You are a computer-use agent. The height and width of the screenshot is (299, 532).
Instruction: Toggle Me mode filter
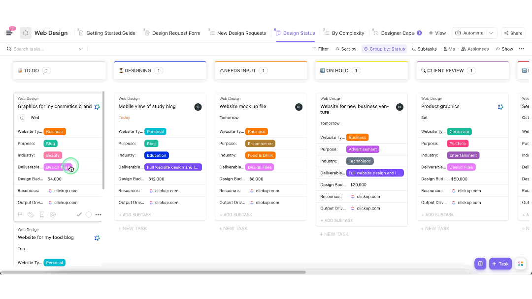click(449, 49)
